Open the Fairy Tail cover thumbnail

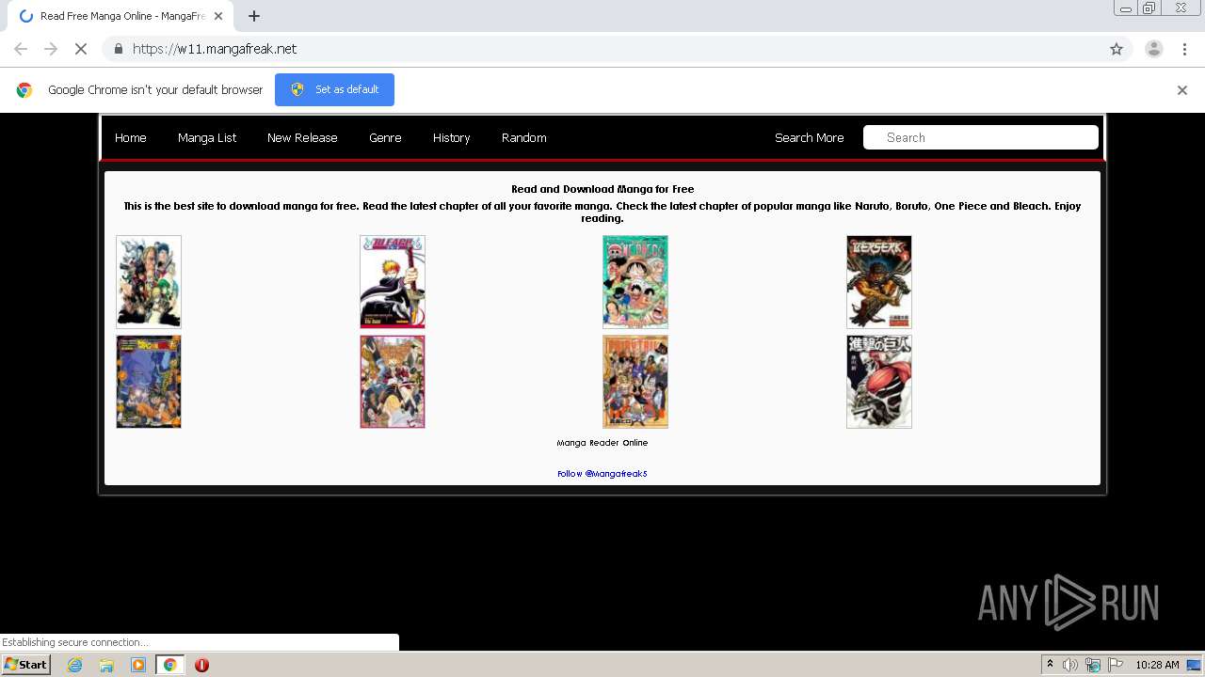coord(635,382)
